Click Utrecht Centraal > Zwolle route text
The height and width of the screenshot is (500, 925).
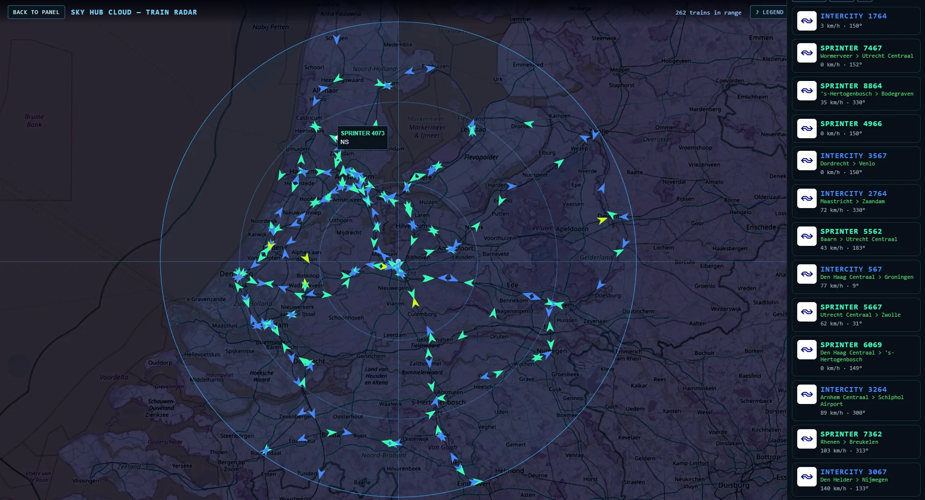coord(860,315)
